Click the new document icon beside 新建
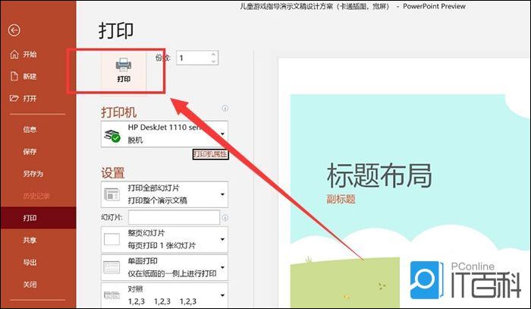Image resolution: width=531 pixels, height=309 pixels. [14, 76]
